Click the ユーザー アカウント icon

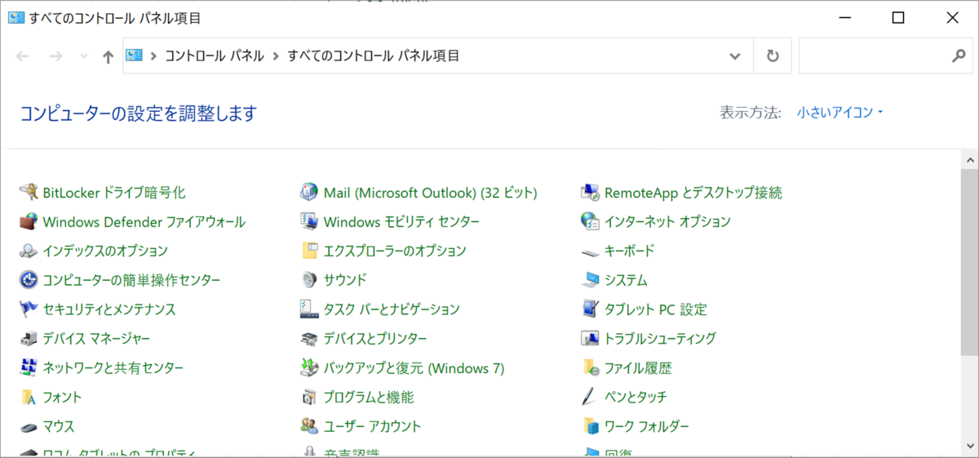tap(309, 426)
